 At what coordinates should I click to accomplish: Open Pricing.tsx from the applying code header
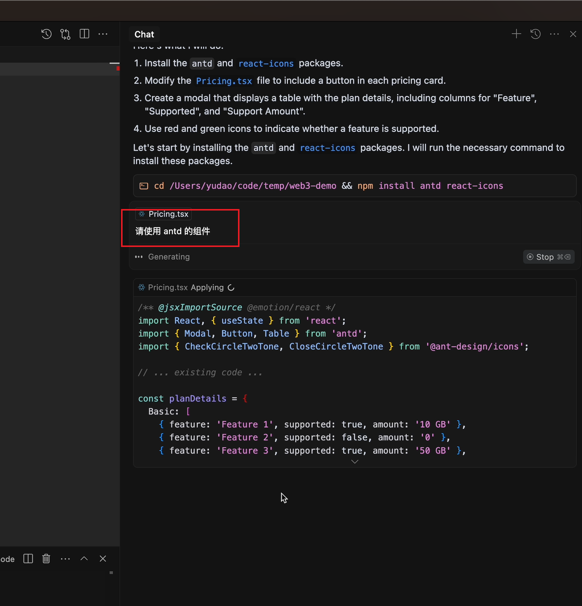coord(167,288)
